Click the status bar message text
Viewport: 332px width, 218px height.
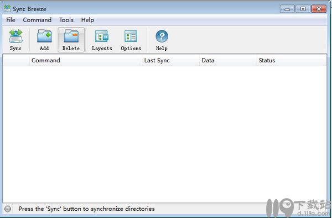[x=87, y=209]
